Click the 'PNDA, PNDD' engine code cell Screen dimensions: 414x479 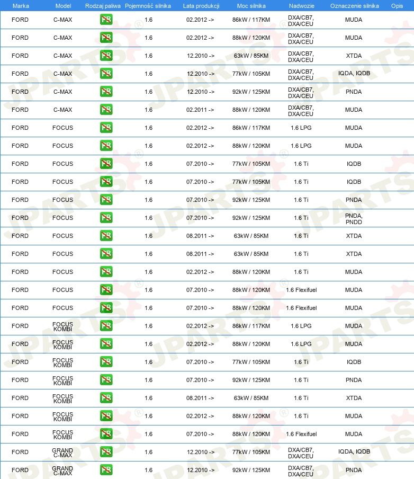tap(354, 219)
